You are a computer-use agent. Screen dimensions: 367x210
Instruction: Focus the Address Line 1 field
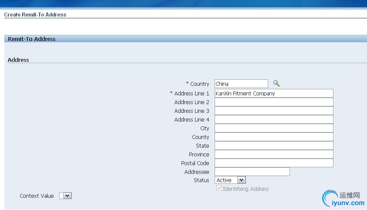274,93
